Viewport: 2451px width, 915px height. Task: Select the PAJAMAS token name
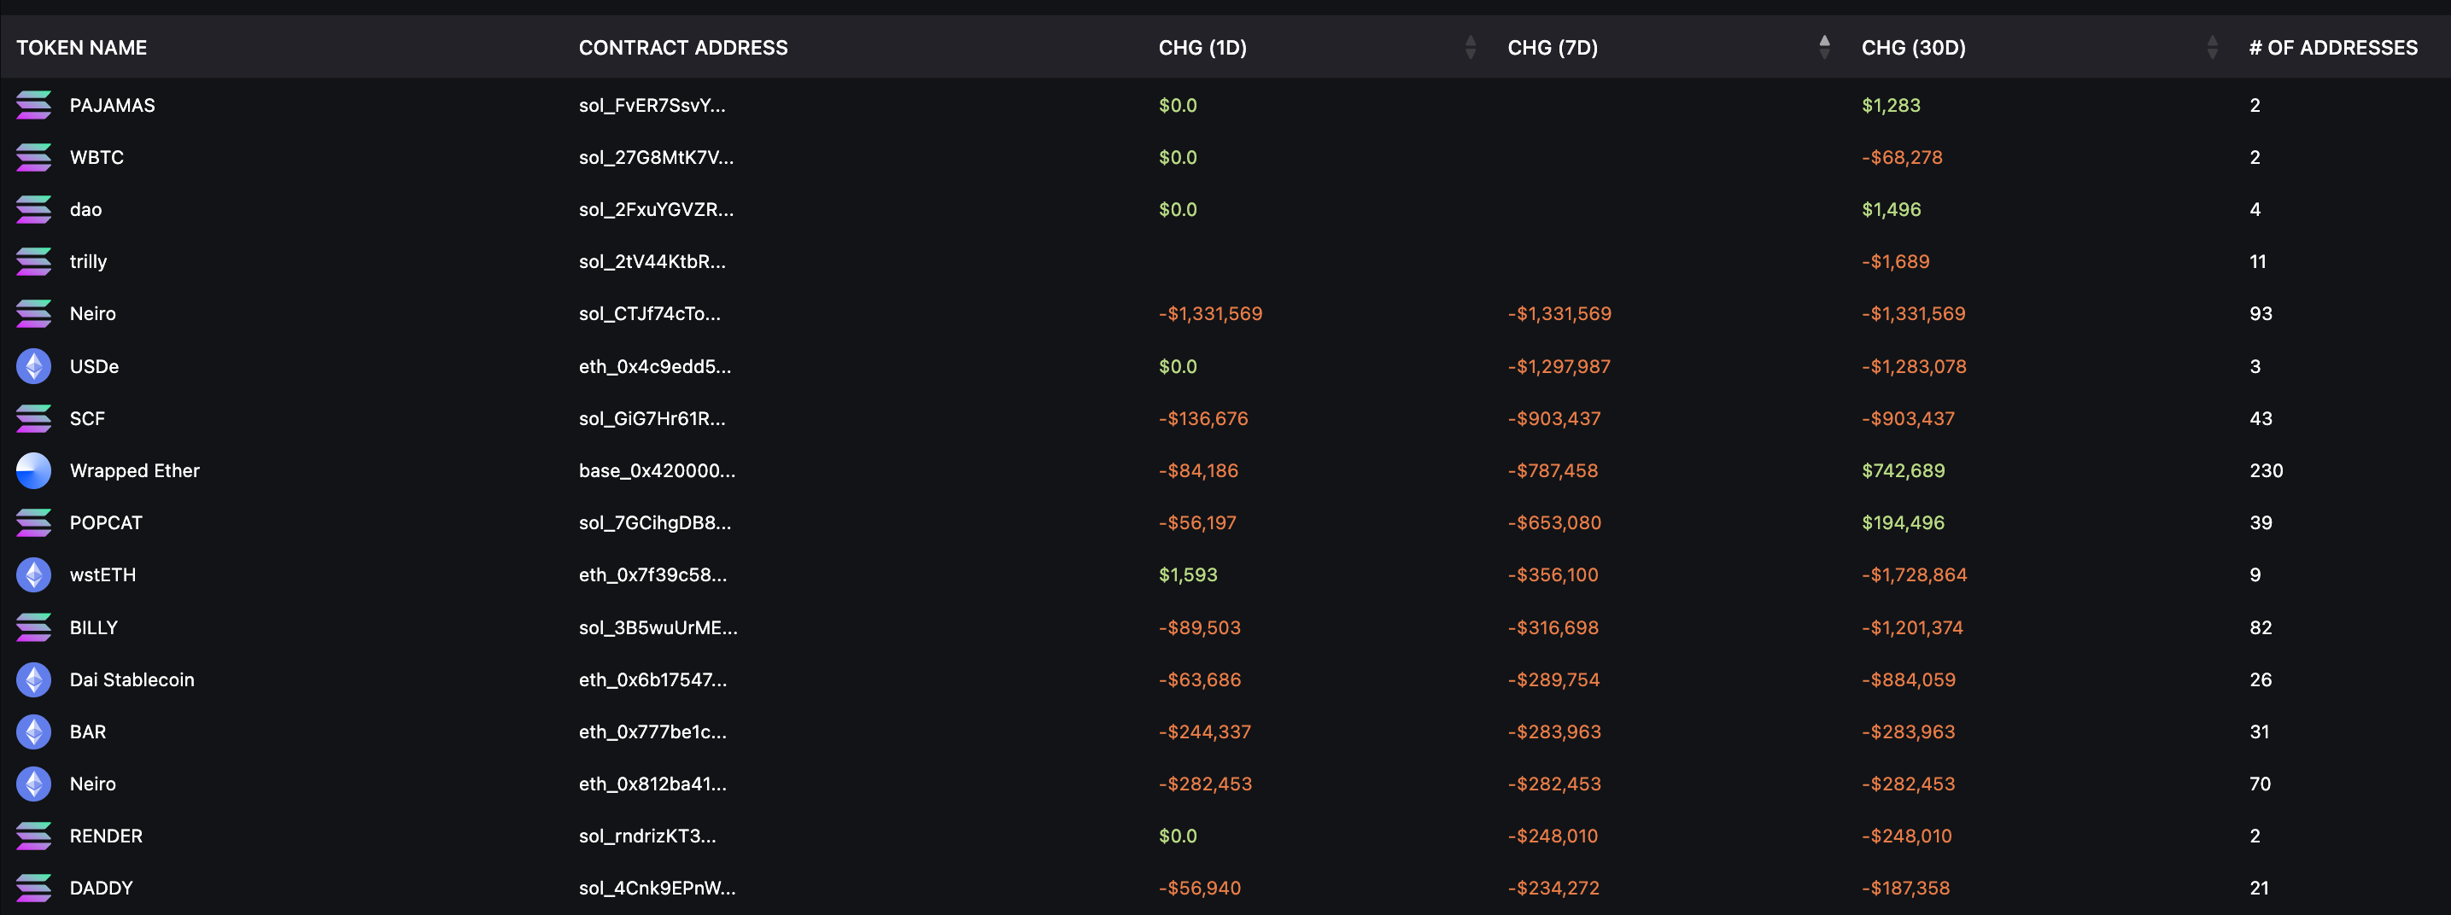coord(112,106)
